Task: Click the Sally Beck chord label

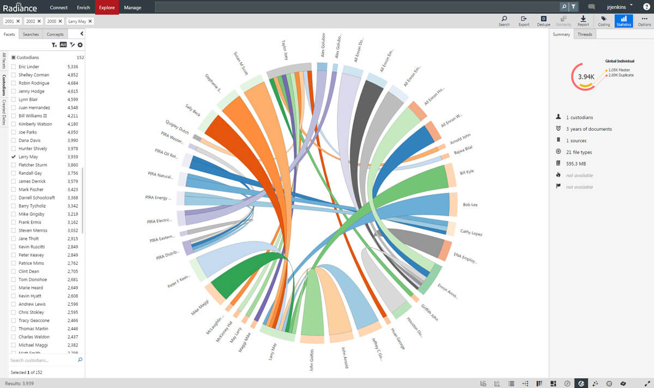Action: pos(193,110)
